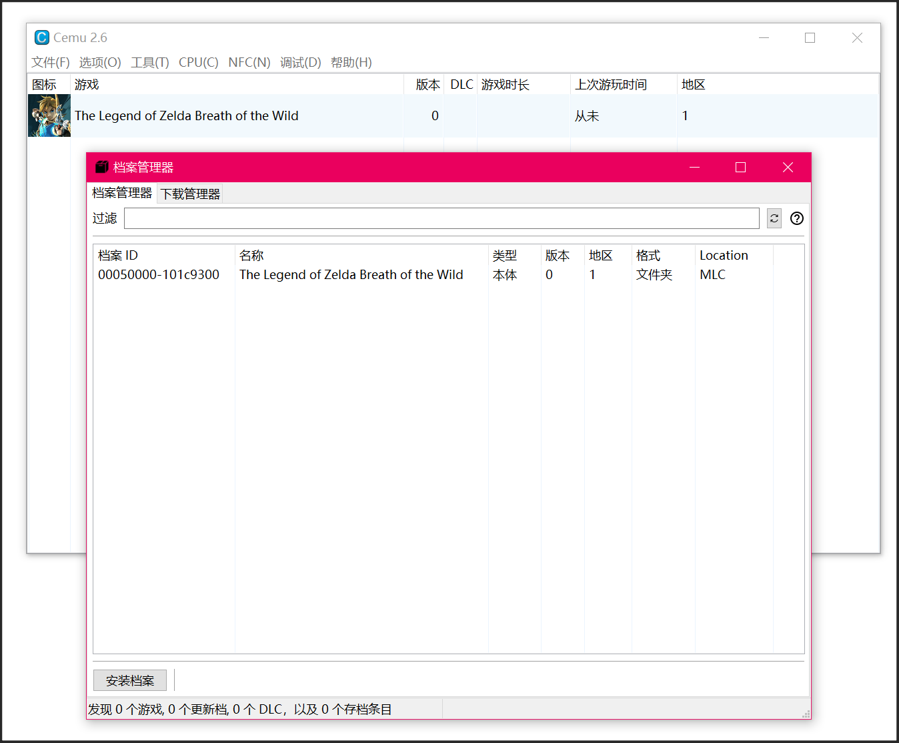The image size is (899, 743).
Task: Click the refresh icon beside the filter field
Action: coord(774,218)
